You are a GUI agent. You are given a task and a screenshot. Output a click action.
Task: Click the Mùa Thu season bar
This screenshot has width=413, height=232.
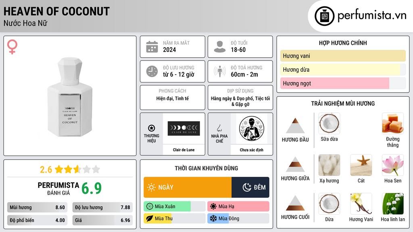point(174,218)
